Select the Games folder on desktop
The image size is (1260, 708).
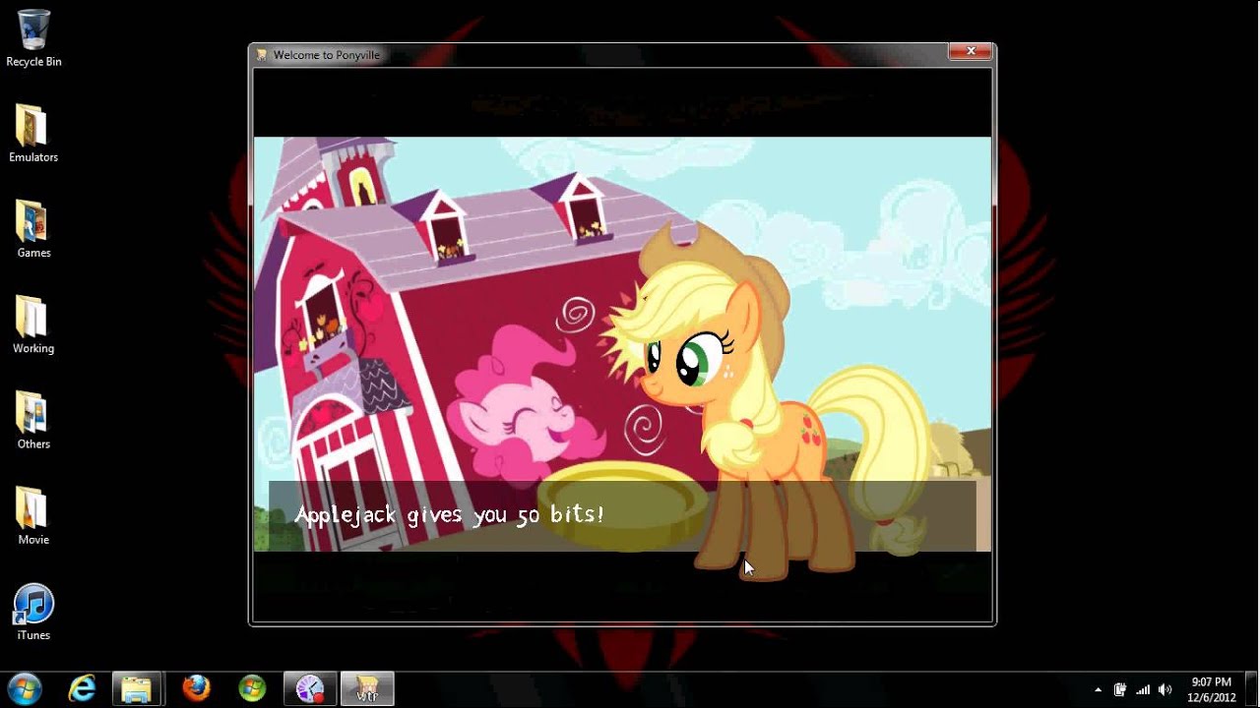pos(33,230)
